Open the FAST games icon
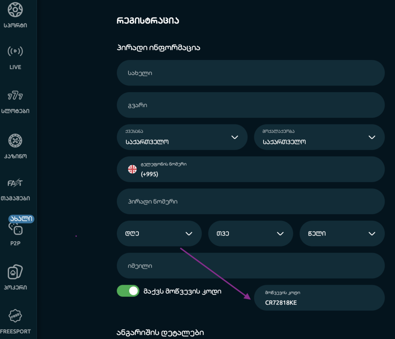Image resolution: width=395 pixels, height=339 pixels. click(x=15, y=183)
